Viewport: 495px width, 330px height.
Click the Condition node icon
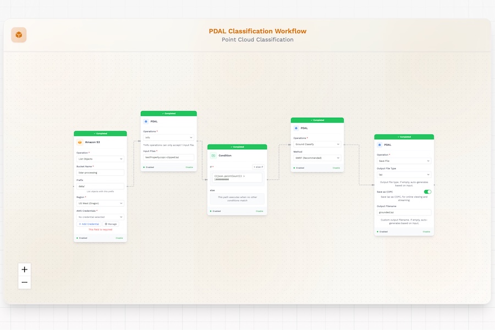pos(213,155)
